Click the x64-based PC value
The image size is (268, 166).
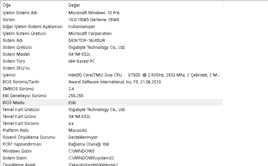[82, 61]
